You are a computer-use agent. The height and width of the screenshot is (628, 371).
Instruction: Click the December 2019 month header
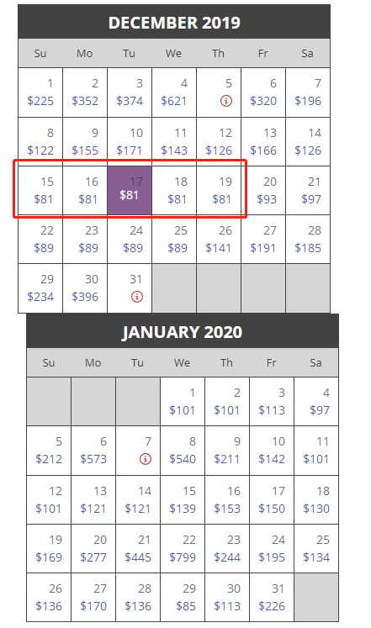(x=174, y=23)
